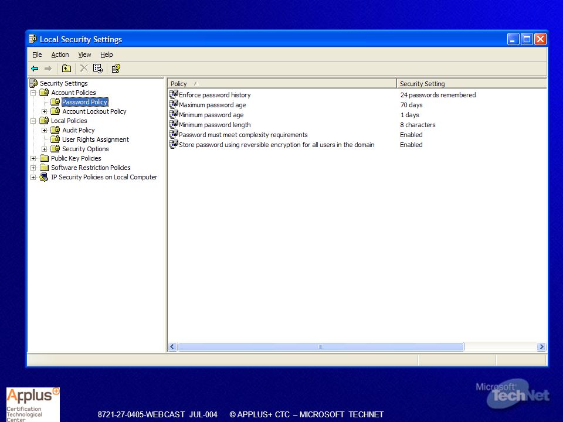Screen dimensions: 563x422
Task: Select Password must meet complexity requirements text
Action: (x=243, y=135)
